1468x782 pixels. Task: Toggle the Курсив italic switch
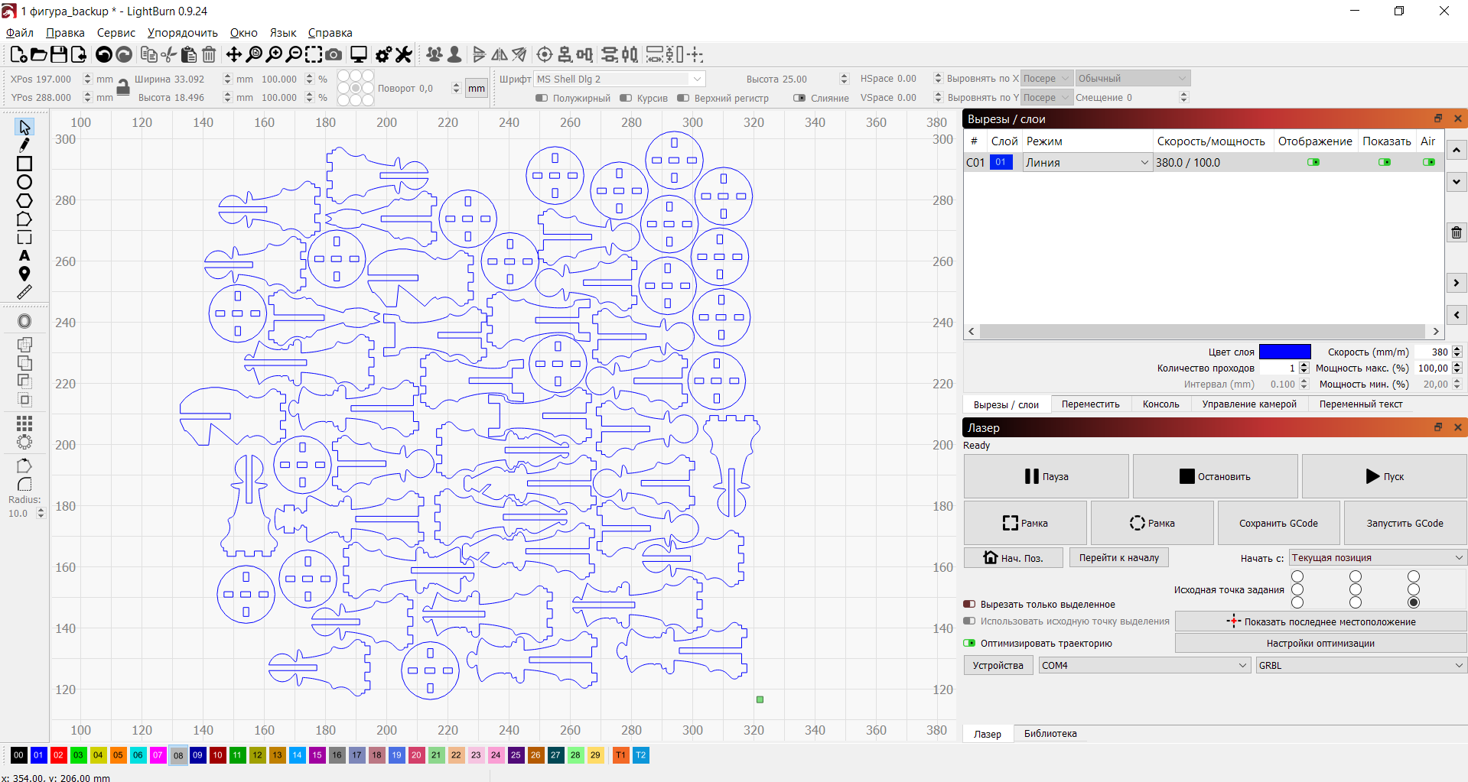[626, 98]
